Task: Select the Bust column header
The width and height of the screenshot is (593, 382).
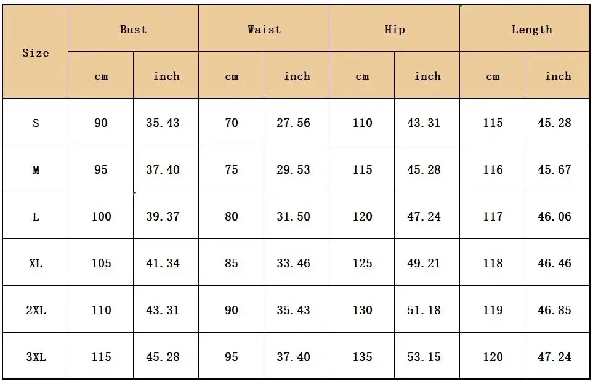Action: click(133, 28)
